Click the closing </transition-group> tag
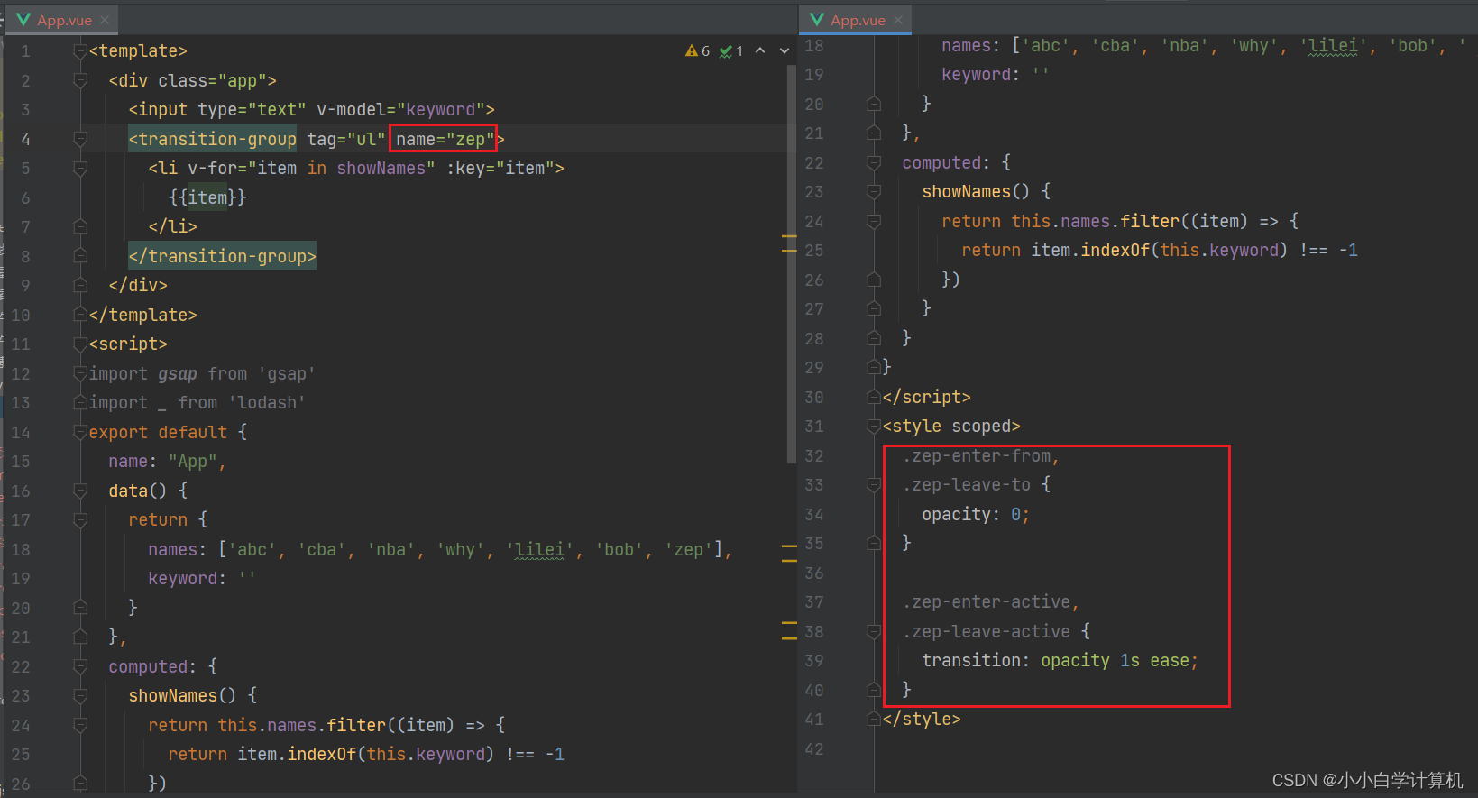Viewport: 1478px width, 798px height. pos(223,256)
